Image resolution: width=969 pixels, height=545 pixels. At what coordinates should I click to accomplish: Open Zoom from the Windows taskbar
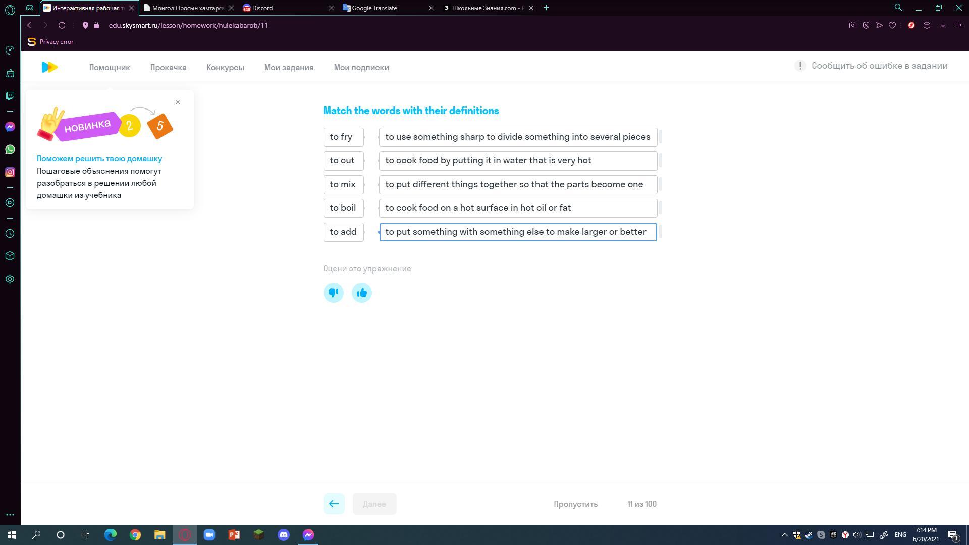209,535
